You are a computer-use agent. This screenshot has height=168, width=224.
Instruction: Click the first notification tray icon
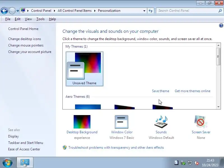point(176,163)
